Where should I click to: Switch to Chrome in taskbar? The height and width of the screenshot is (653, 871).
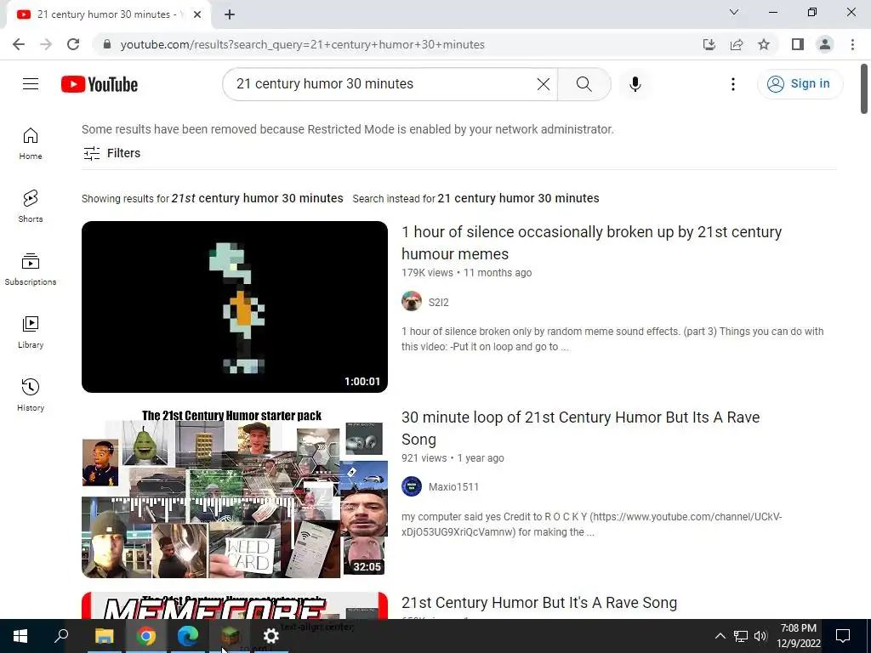(146, 636)
